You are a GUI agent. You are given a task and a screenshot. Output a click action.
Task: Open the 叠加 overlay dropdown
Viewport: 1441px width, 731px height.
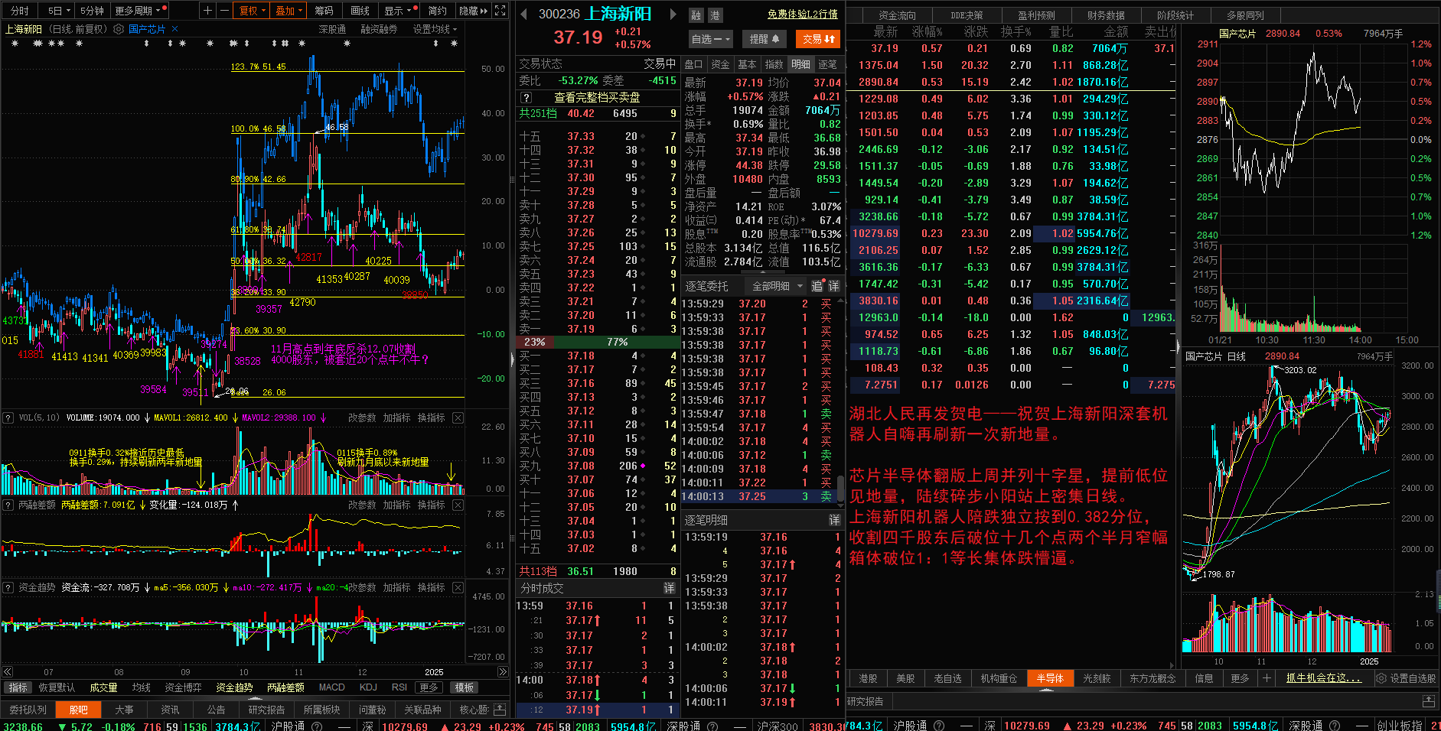pyautogui.click(x=289, y=11)
